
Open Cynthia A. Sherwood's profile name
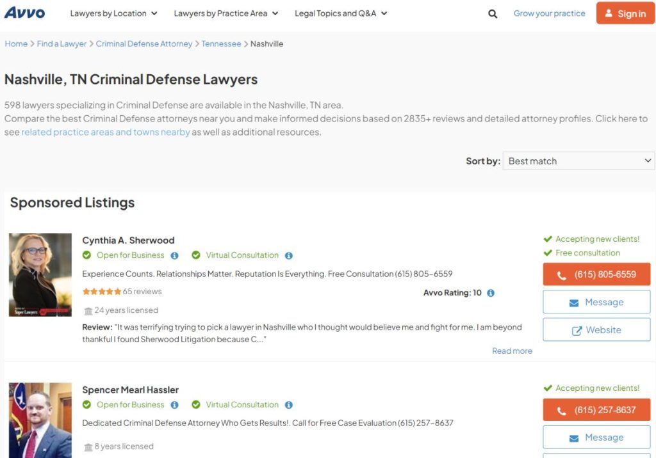tap(128, 241)
